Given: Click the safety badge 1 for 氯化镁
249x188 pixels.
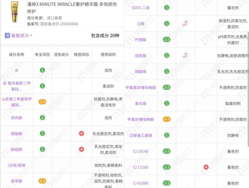Looking at the screenshot, I should click(x=167, y=103).
